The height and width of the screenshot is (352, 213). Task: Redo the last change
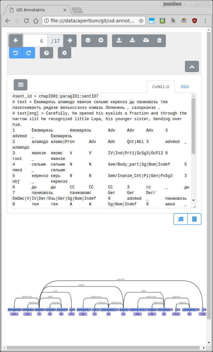(28, 53)
